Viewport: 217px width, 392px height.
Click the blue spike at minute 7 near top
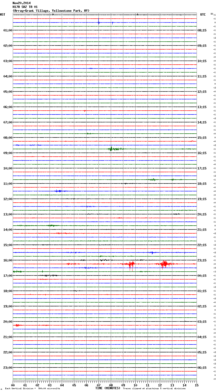(99, 22)
